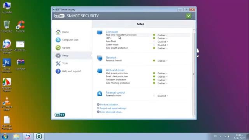The height and width of the screenshot is (140, 249).
Task: Click the Computer scan magnifier icon
Action: coord(58,40)
